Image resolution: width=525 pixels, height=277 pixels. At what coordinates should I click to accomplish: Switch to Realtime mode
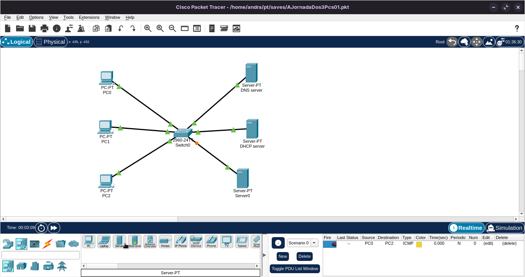[x=466, y=228]
